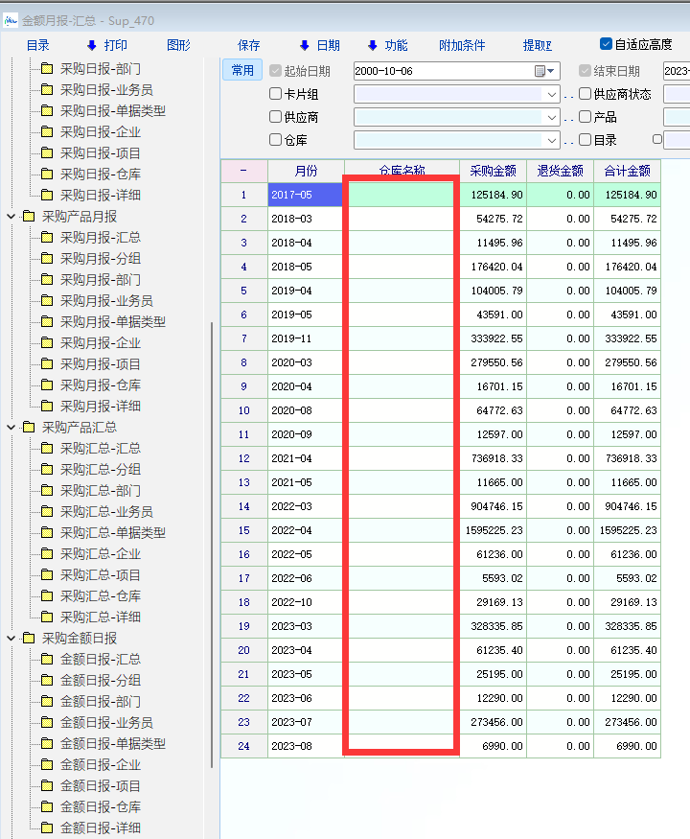Viewport: 690px width, 839px height.
Task: Open the 图形 menu item
Action: (x=178, y=45)
